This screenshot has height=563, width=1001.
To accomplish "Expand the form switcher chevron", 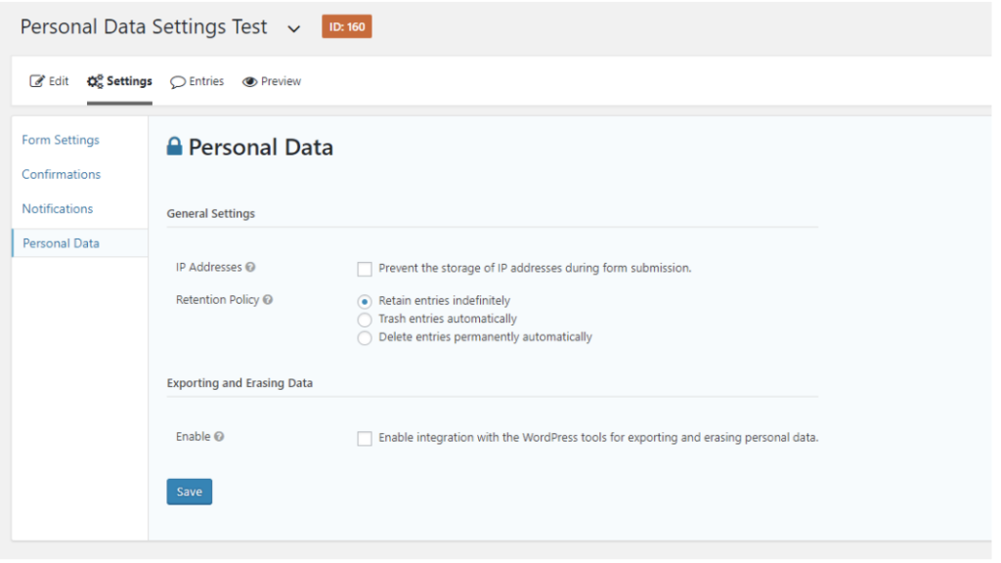I will point(293,28).
